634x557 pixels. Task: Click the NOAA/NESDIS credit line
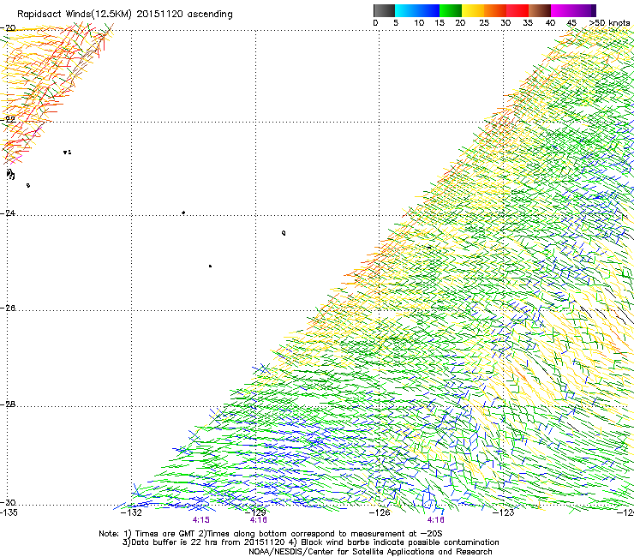370,552
